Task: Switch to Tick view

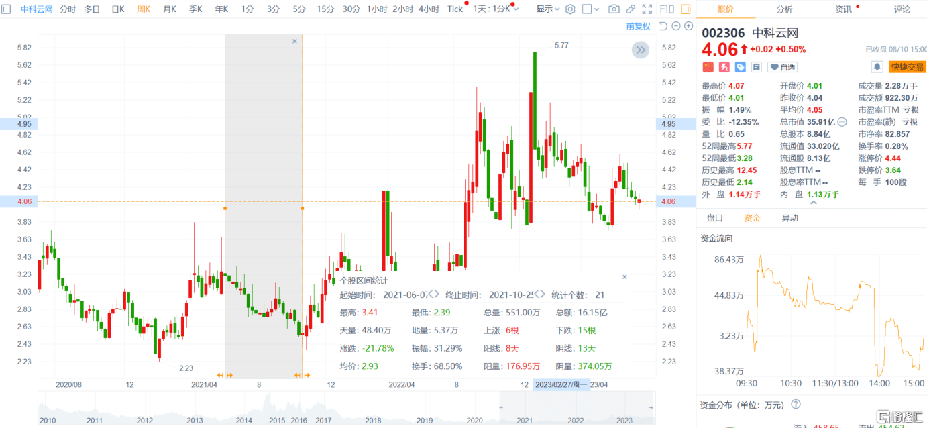Action: pyautogui.click(x=455, y=9)
